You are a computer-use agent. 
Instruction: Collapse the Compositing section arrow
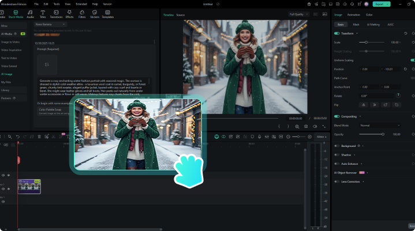[360, 116]
